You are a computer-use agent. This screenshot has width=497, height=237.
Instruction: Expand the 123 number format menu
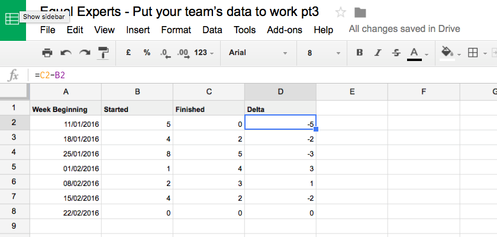point(204,53)
